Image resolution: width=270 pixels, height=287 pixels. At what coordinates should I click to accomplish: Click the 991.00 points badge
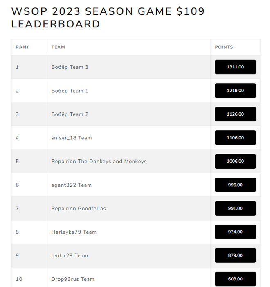[x=235, y=208]
